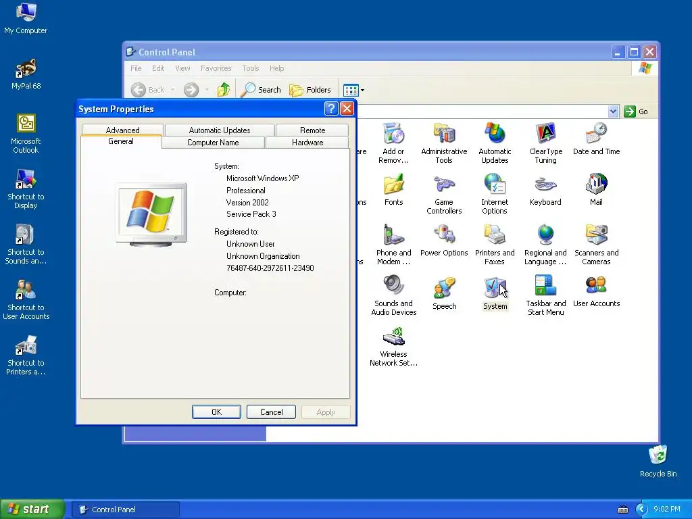Open Phone and Modem options
This screenshot has width=692, height=519.
393,245
